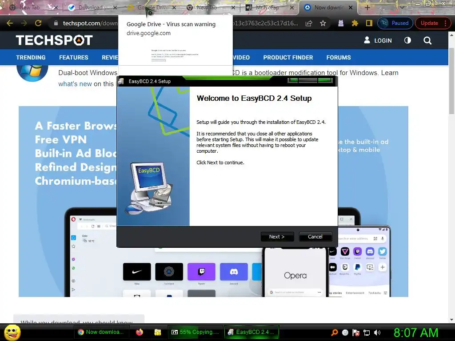Click Next in the EasyBCD setup wizard
This screenshot has height=341, width=455.
pyautogui.click(x=277, y=237)
